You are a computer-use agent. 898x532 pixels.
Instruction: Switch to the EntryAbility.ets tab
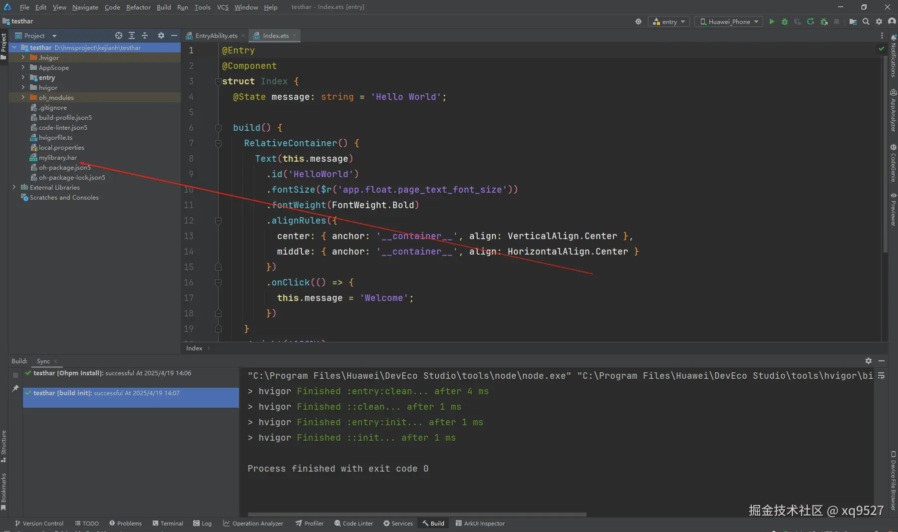pos(216,35)
